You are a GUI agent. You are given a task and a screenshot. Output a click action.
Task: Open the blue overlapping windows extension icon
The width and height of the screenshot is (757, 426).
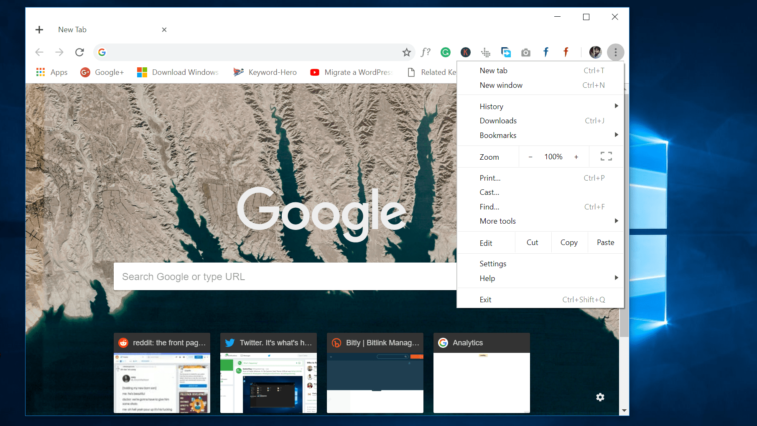point(506,52)
